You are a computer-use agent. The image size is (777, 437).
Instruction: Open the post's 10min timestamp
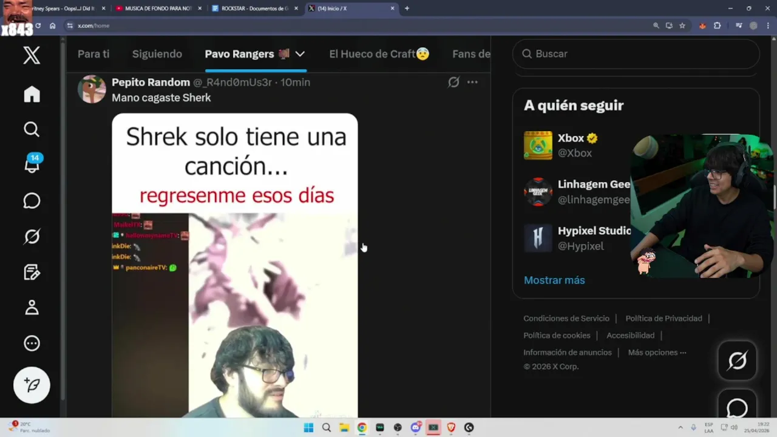(295, 82)
